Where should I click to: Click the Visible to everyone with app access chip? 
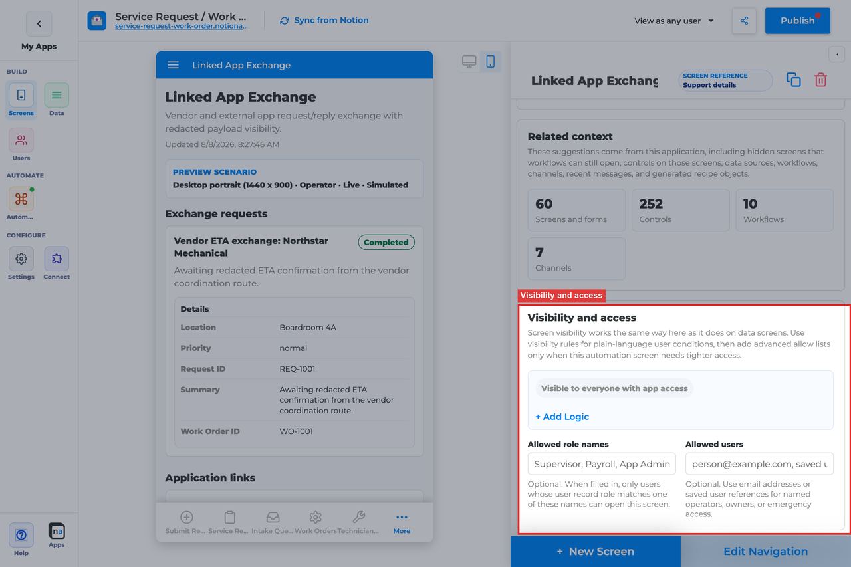point(614,388)
